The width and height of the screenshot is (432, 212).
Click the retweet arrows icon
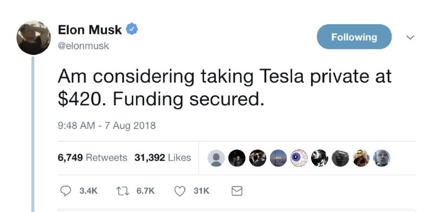(x=123, y=191)
